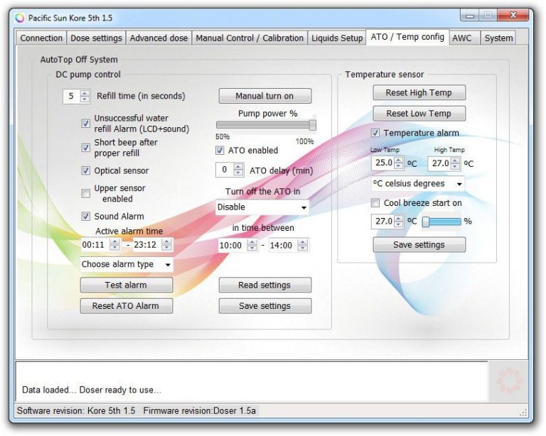
Task: Enable the Cool breeze start on checkbox
Action: pyautogui.click(x=376, y=203)
